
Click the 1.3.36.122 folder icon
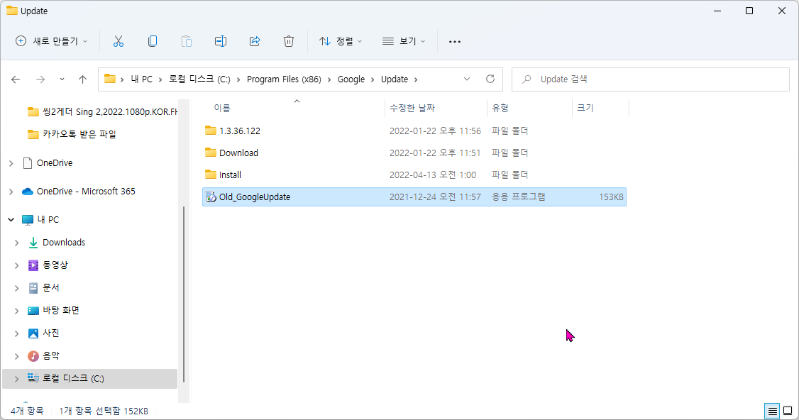(x=211, y=131)
